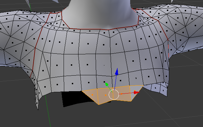Image resolution: width=203 pixels, height=127 pixels.
Task: Grab the green Y-axis manipulator arrow
Action: 107,84
